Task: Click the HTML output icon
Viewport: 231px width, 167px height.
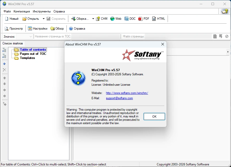Action: 154,19
